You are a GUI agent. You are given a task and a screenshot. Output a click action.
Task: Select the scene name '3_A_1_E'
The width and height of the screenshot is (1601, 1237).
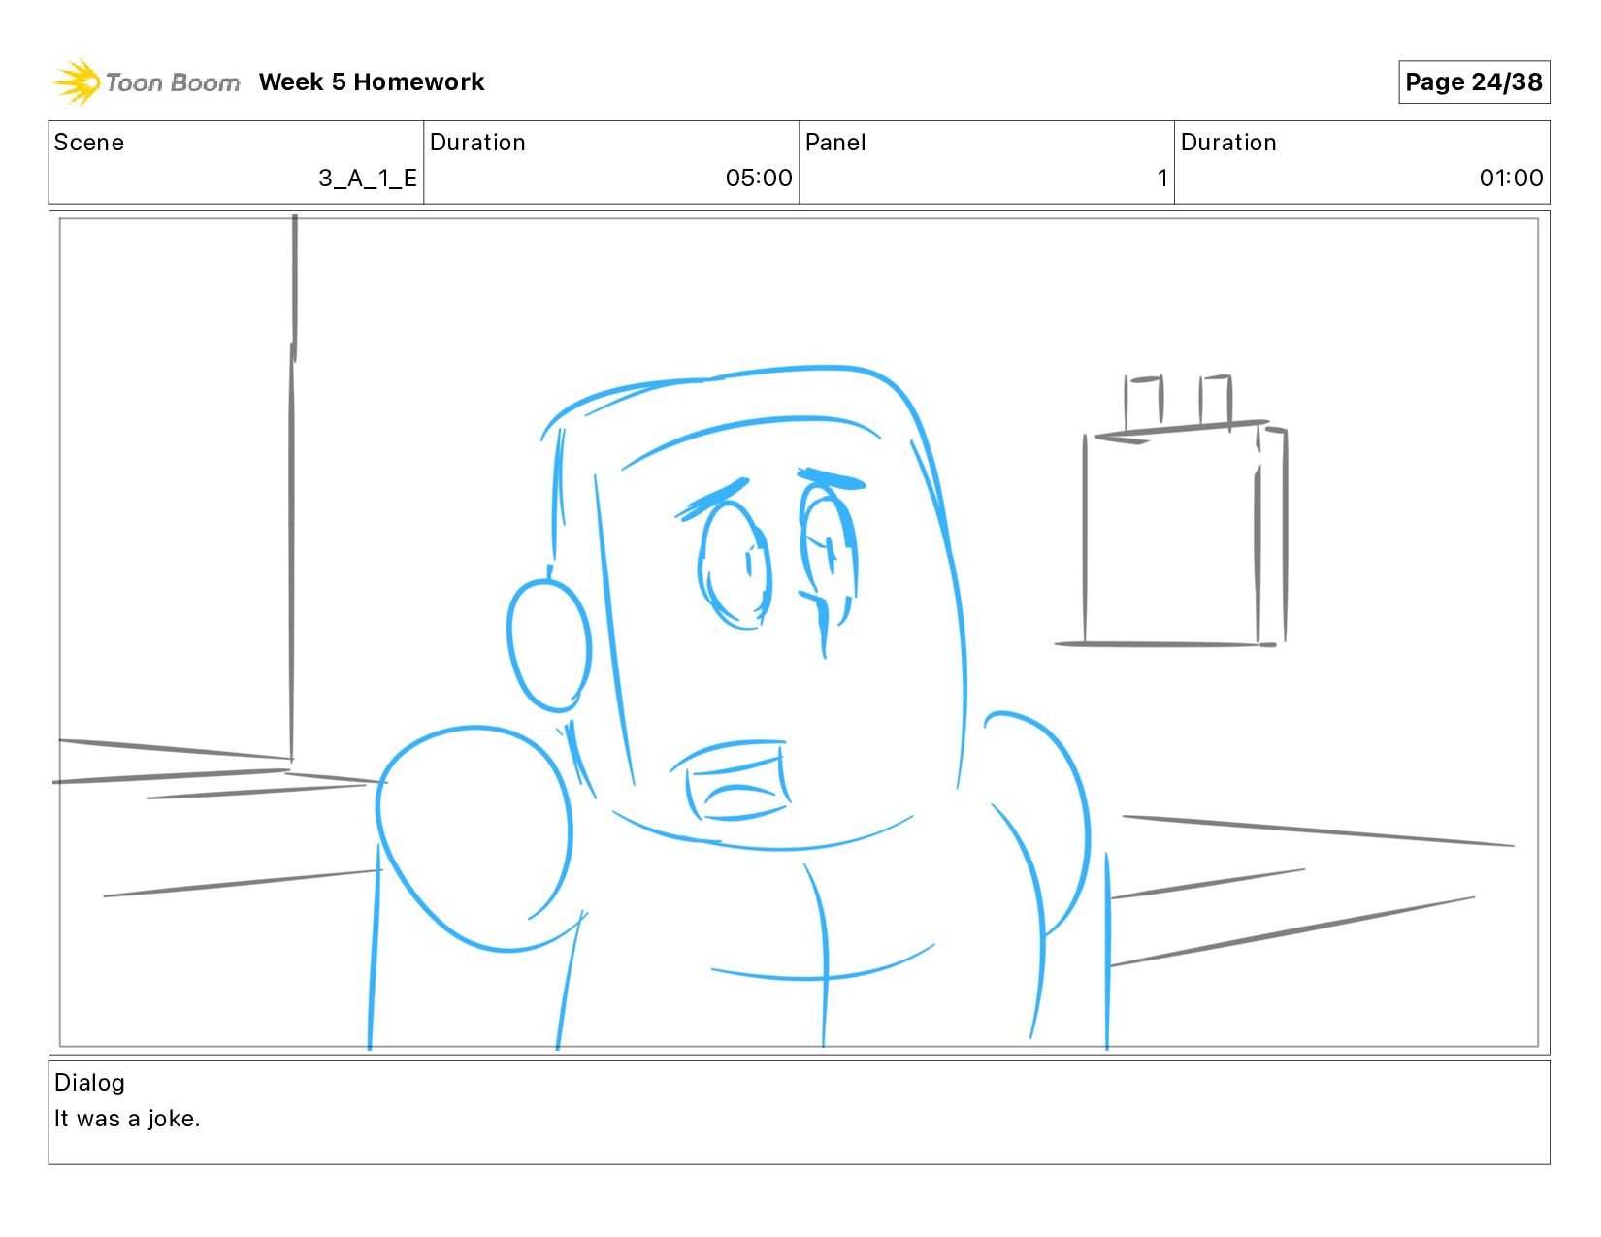click(368, 179)
